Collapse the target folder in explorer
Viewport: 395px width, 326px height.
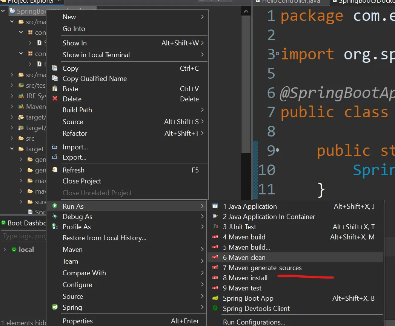tap(12, 149)
